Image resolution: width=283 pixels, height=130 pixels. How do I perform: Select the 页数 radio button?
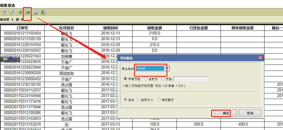(163, 79)
